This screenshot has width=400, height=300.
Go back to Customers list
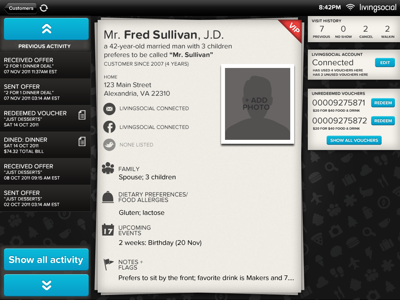20,8
